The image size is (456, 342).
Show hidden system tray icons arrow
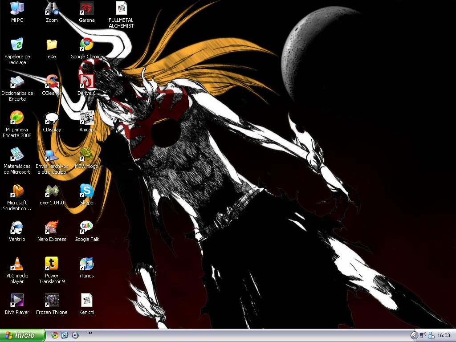click(414, 336)
